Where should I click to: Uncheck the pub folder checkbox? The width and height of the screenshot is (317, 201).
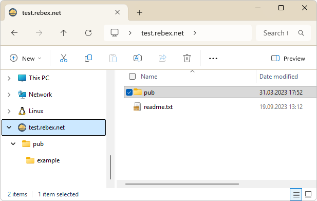(x=129, y=93)
